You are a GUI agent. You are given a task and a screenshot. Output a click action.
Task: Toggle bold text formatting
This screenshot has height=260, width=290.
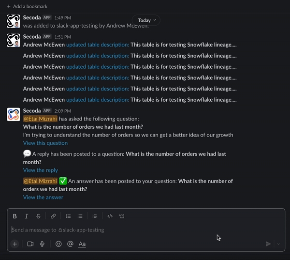pos(15,216)
